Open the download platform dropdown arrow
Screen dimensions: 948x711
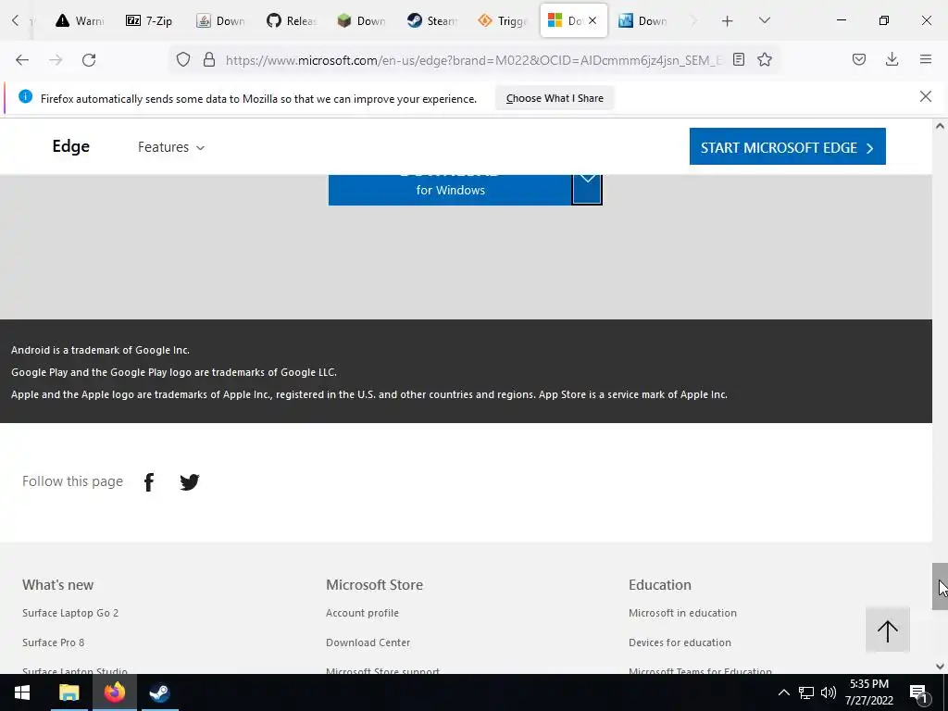point(587,189)
